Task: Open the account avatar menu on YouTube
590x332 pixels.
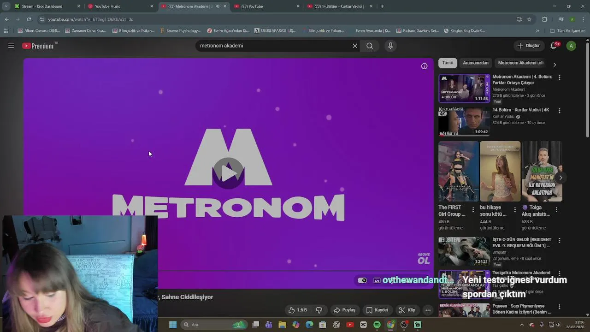Action: [x=571, y=46]
